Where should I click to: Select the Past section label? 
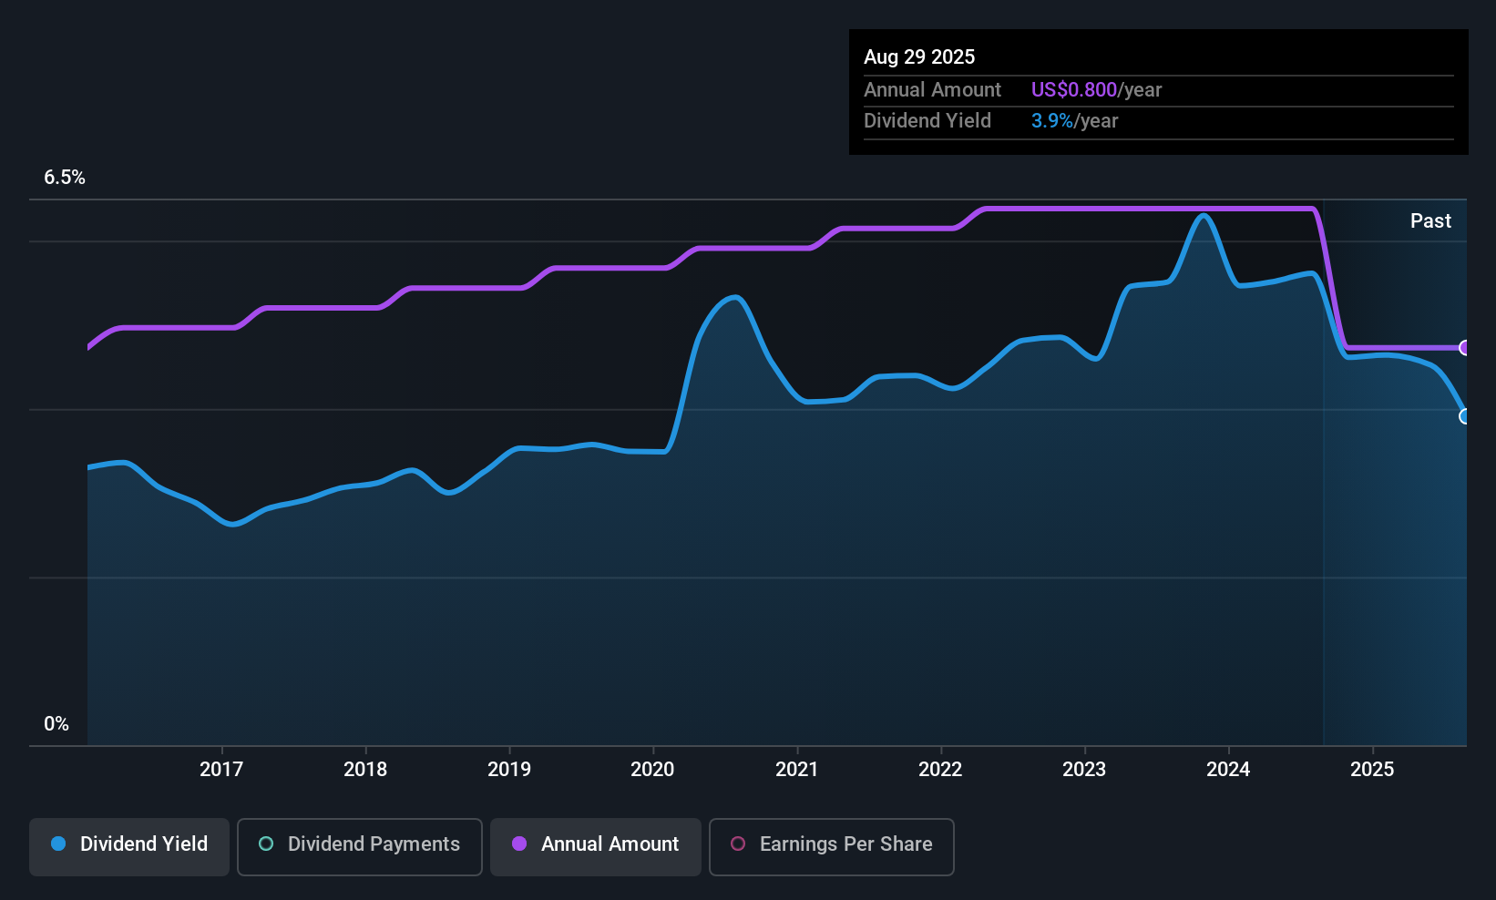pos(1430,220)
